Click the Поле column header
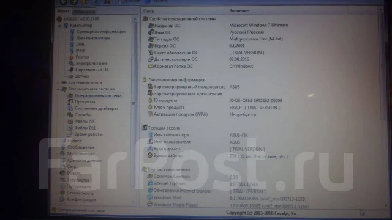 184,11
